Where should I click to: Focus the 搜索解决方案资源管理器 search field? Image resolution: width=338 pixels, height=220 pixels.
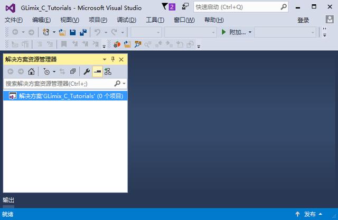65,84
